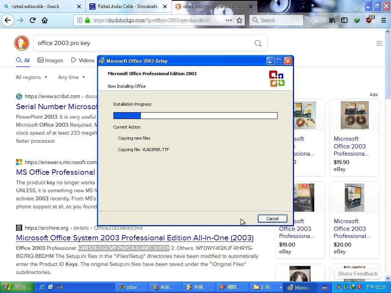The image size is (391, 293).
Task: Open the $20.00 eBay Office 2003 thumbnail
Action: coord(354,198)
